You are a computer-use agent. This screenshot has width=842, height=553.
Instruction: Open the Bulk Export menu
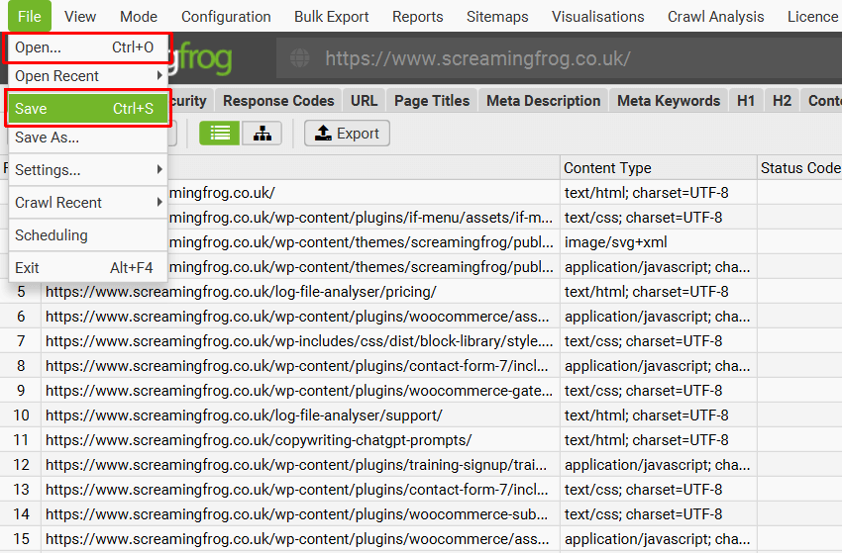(x=331, y=17)
